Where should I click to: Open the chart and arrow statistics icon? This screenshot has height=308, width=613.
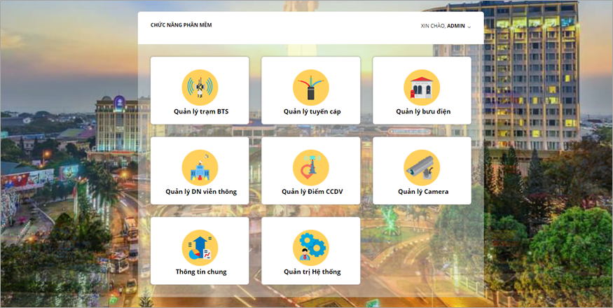coord(200,247)
